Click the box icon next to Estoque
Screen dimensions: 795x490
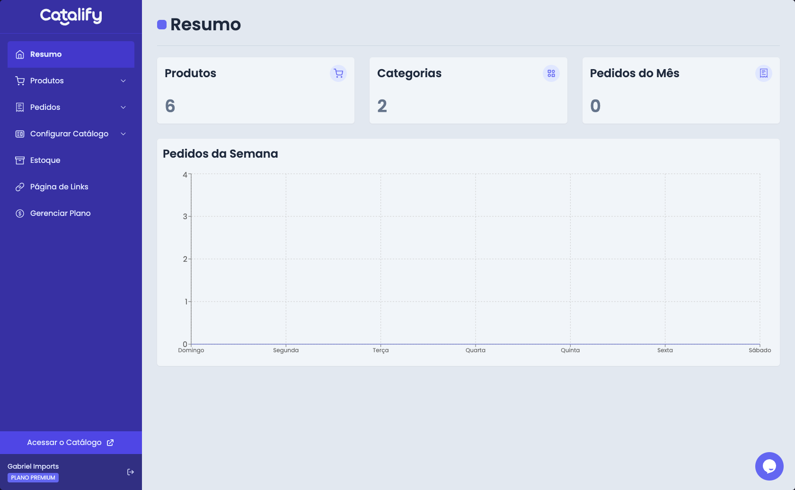click(x=20, y=160)
